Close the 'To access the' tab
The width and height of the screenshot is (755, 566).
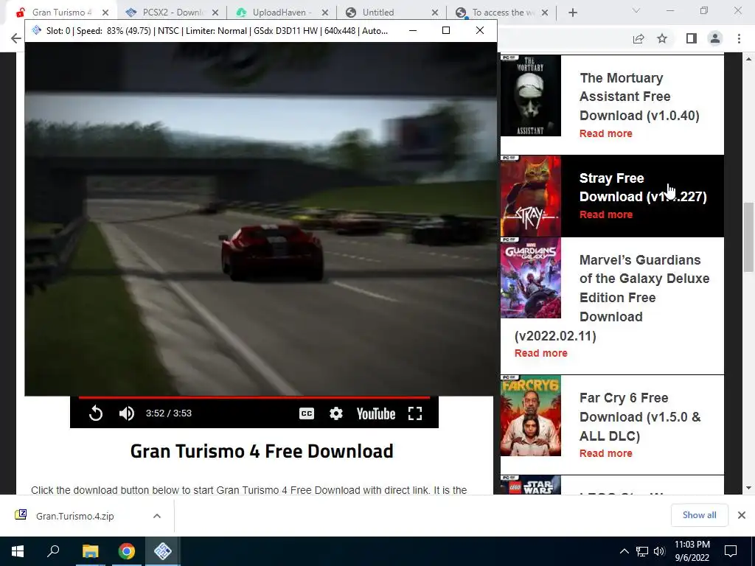coord(545,13)
